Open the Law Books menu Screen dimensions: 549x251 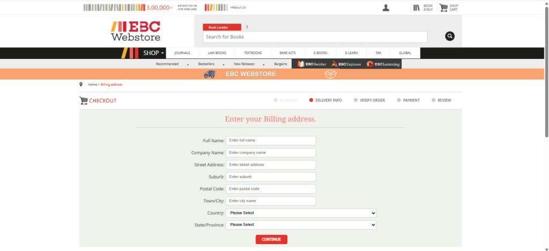[x=217, y=53]
